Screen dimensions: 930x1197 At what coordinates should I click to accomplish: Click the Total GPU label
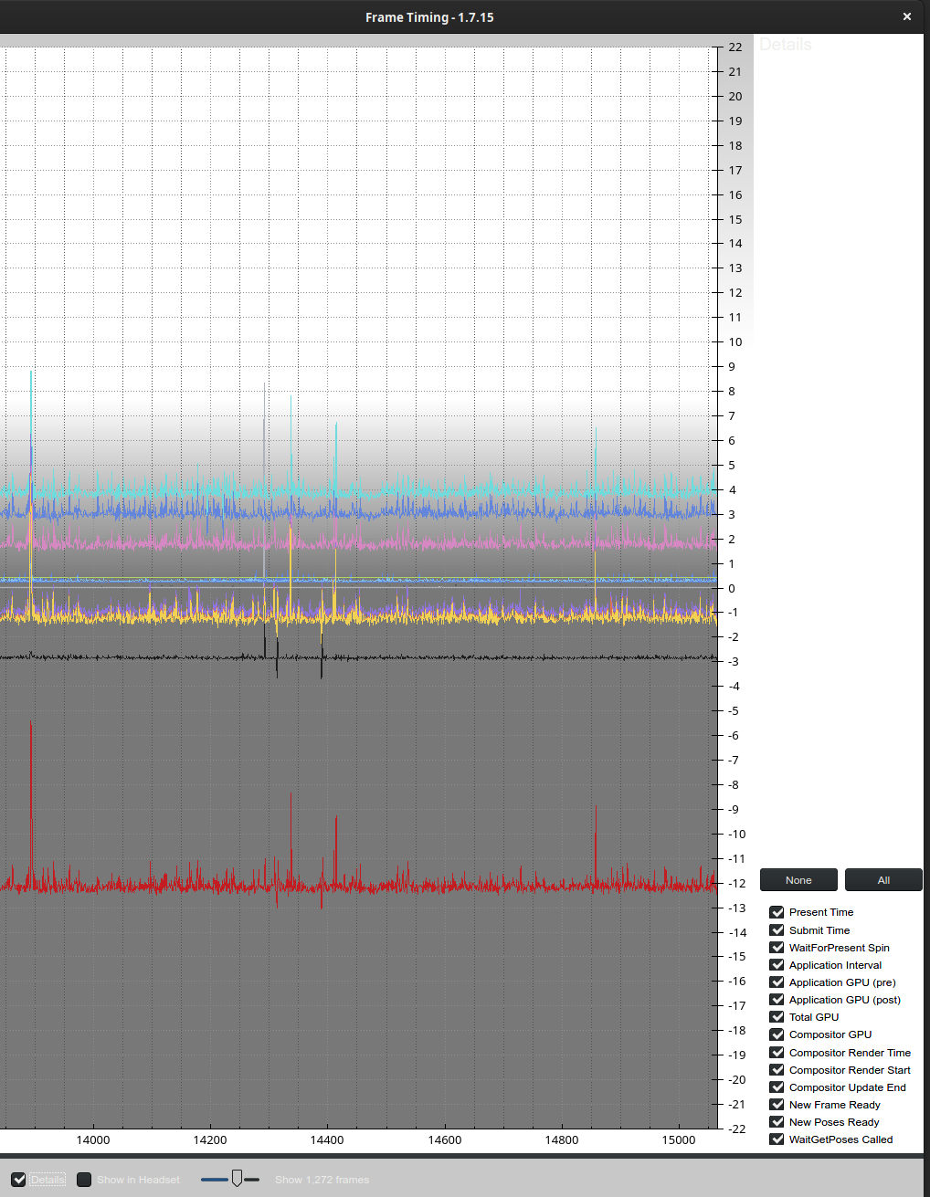click(814, 1016)
